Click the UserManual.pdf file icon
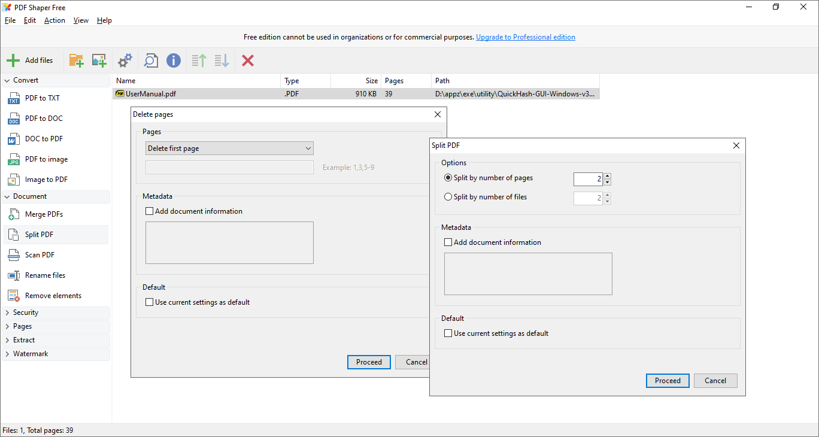 (x=120, y=93)
